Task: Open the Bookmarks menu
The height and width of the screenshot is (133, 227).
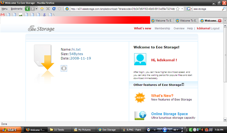Action: click(17, 9)
